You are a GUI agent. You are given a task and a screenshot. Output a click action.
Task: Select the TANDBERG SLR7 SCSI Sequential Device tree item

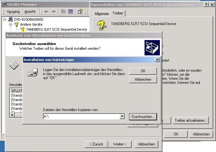[x=56, y=29]
